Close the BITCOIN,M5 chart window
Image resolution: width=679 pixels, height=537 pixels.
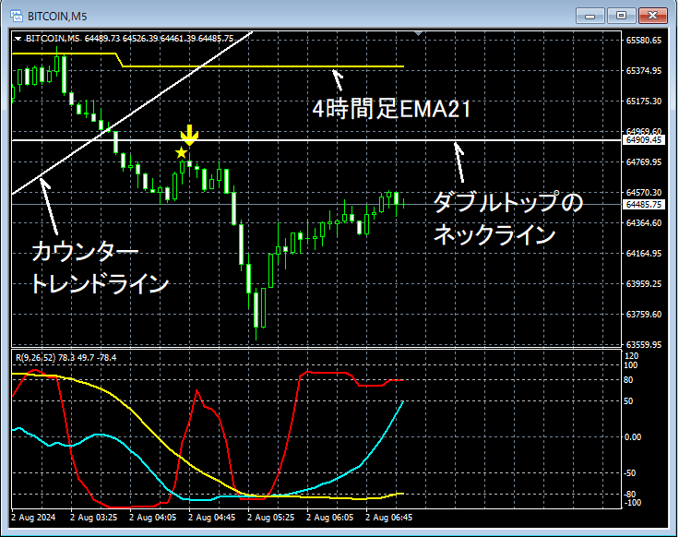653,16
